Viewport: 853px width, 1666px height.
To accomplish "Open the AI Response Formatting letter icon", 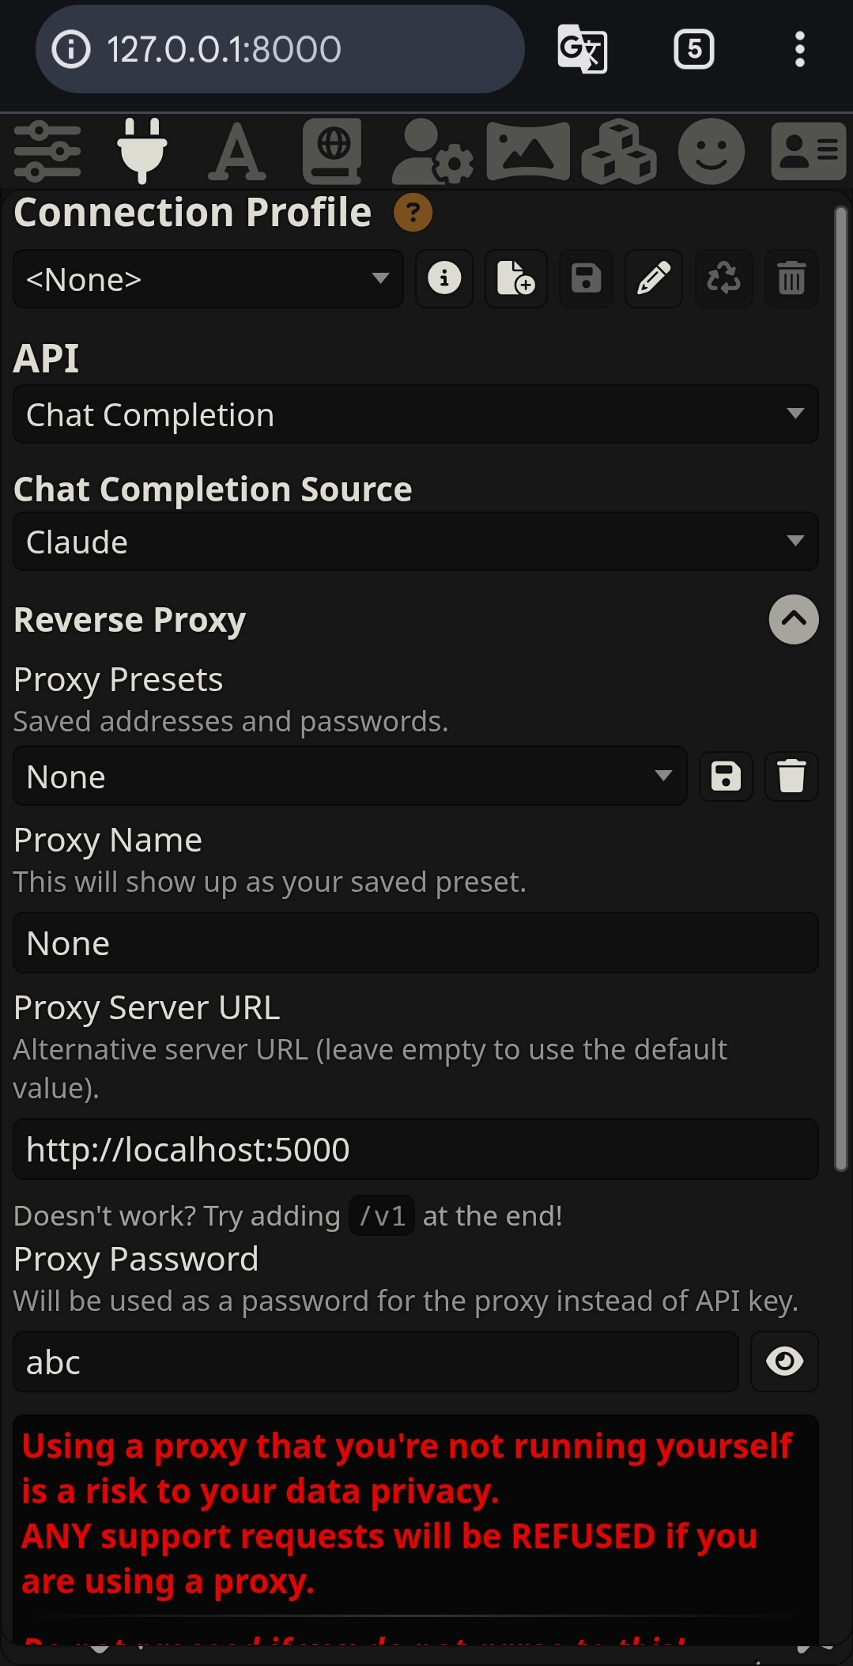I will [236, 150].
